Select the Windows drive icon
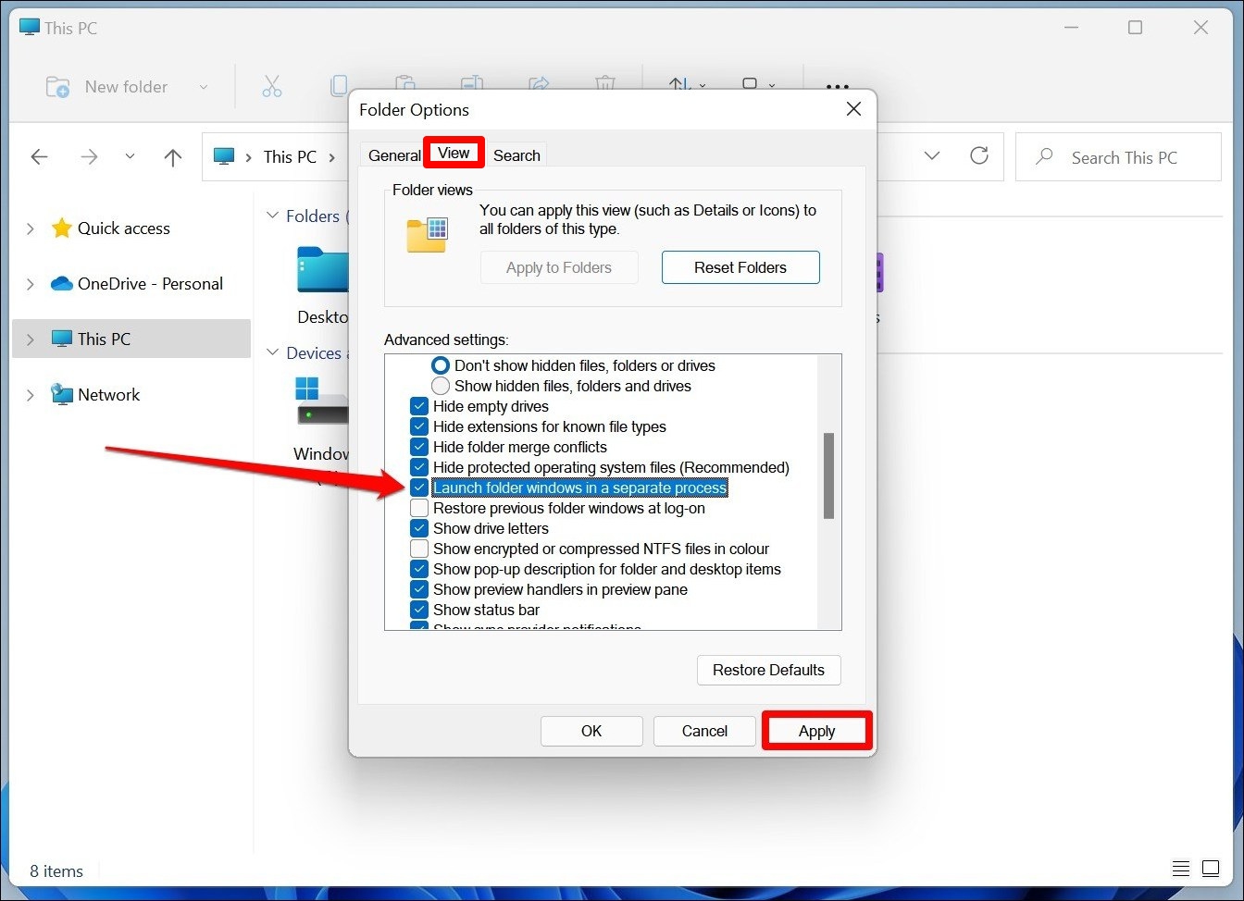This screenshot has width=1244, height=901. (x=322, y=401)
